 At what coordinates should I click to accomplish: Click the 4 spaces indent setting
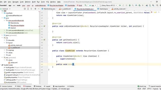(155, 89)
